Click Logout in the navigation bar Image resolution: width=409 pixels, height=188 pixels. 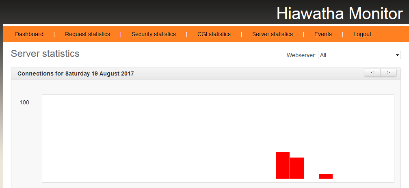click(362, 34)
